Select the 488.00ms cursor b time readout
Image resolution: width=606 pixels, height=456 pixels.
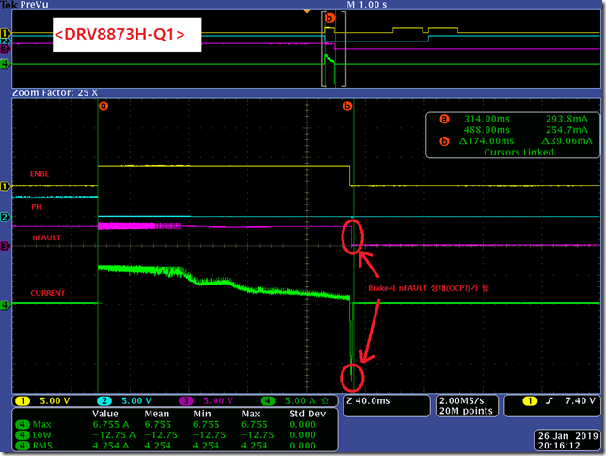click(486, 130)
